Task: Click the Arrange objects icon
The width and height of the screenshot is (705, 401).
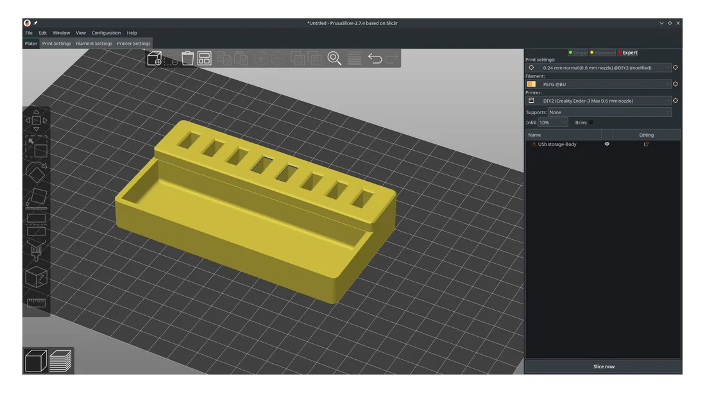Action: click(x=204, y=58)
